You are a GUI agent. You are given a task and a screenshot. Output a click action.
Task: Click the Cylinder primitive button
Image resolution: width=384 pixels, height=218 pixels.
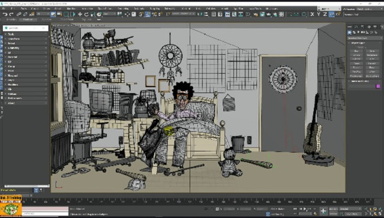point(356,59)
